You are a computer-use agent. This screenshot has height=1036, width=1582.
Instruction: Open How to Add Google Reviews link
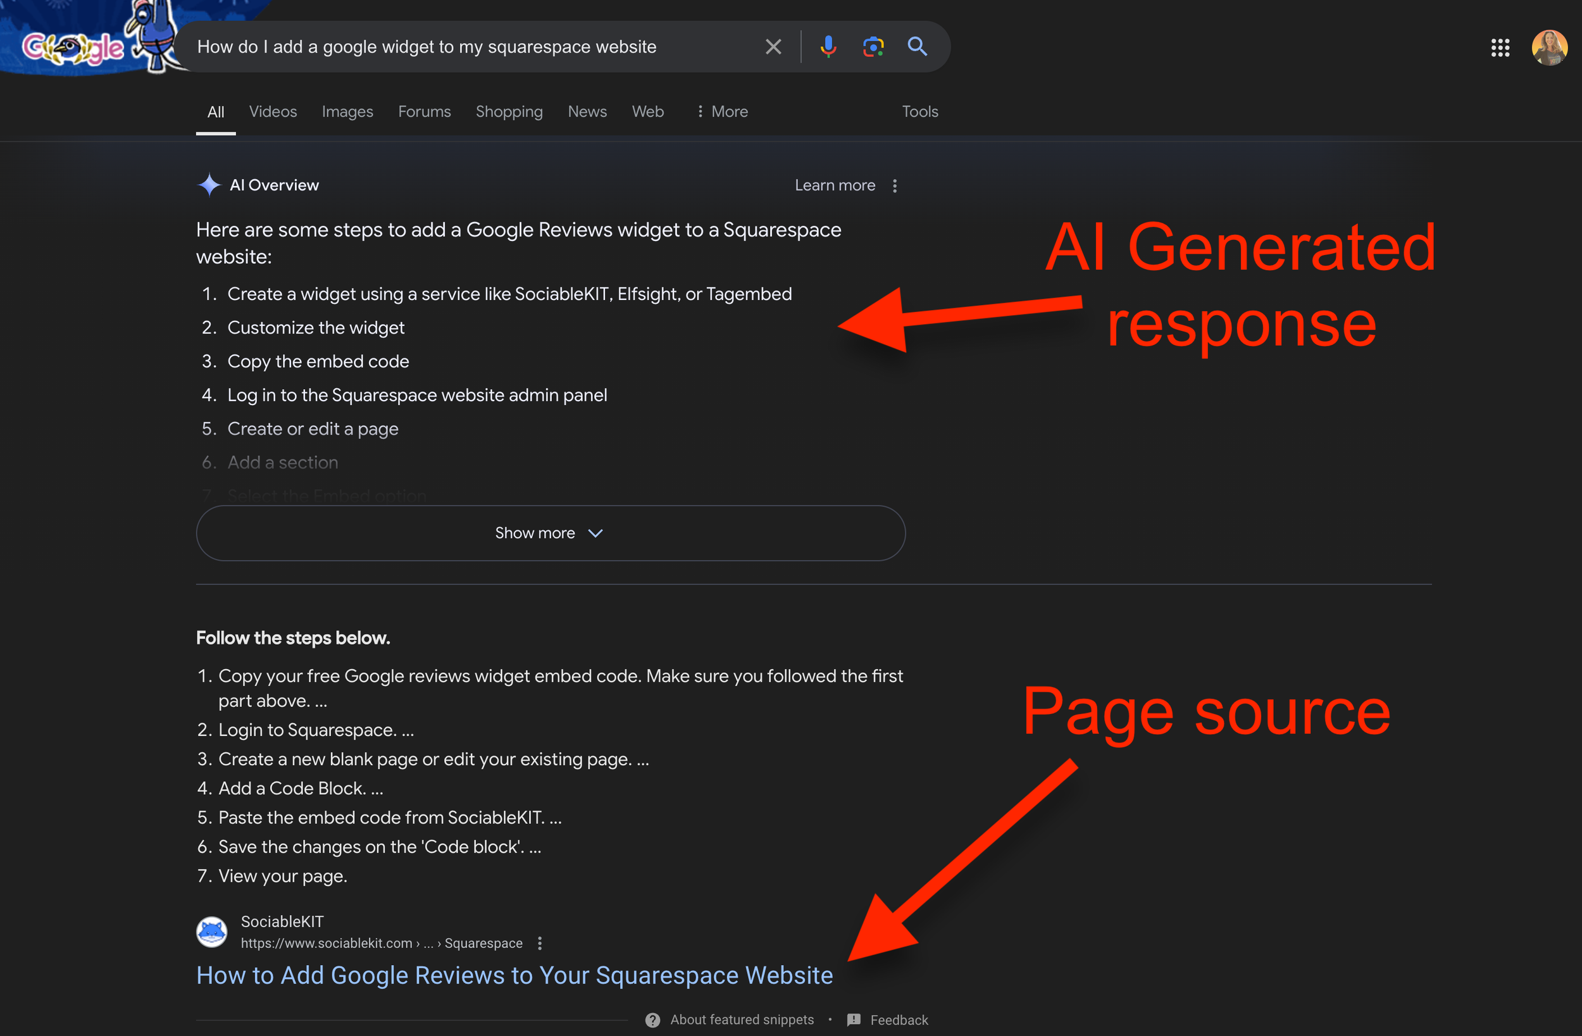coord(514,975)
